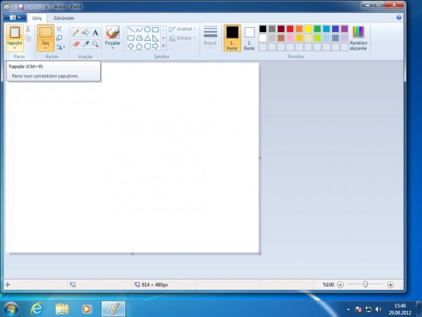Select the Pencil tool
The height and width of the screenshot is (317, 422).
pyautogui.click(x=76, y=33)
